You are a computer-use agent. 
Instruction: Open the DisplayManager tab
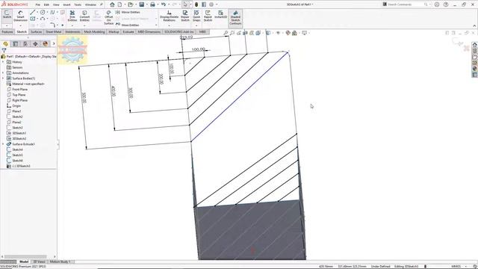[x=46, y=44]
